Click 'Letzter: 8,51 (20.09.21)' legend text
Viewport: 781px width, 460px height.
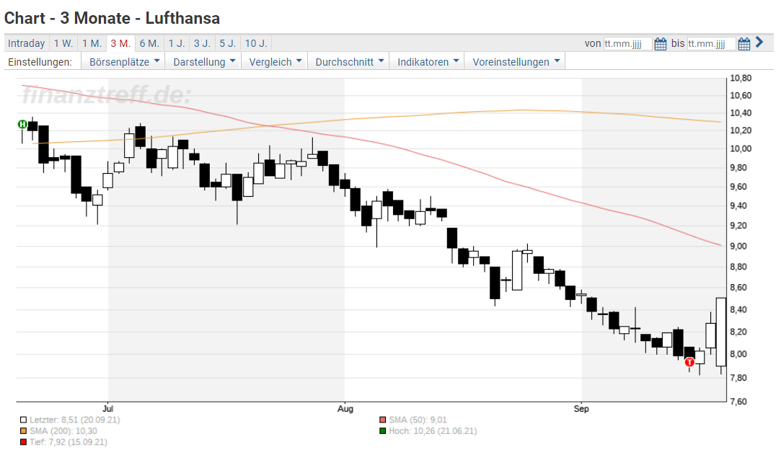pos(75,420)
